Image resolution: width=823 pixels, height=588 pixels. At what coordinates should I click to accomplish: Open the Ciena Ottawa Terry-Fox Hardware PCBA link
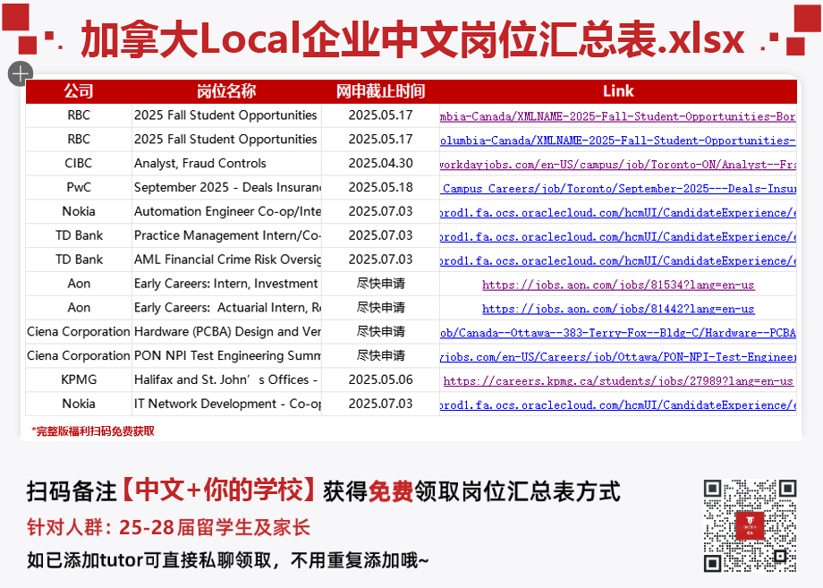[618, 333]
